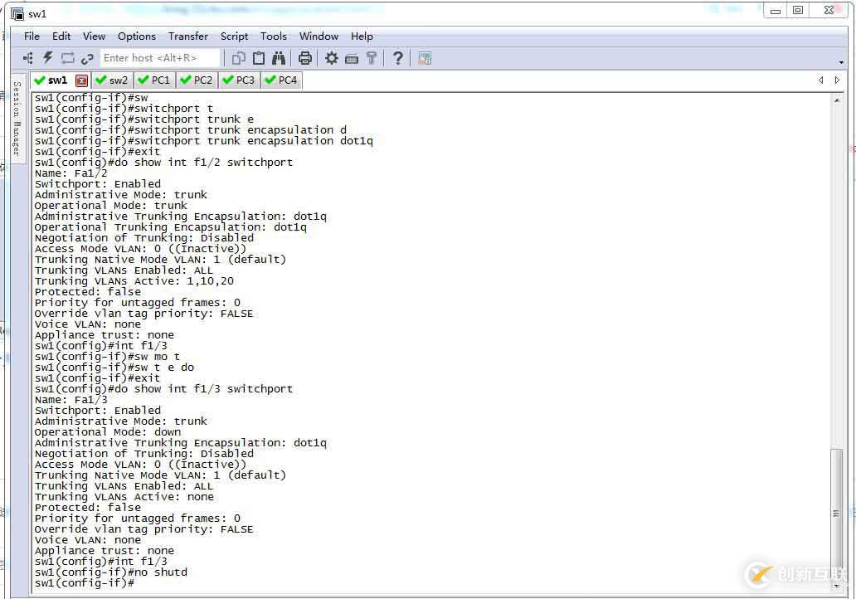Open the Transfer menu
856x599 pixels.
[187, 36]
